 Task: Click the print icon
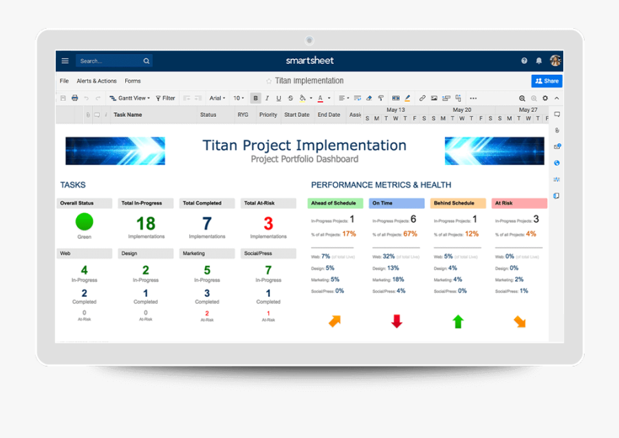(75, 98)
